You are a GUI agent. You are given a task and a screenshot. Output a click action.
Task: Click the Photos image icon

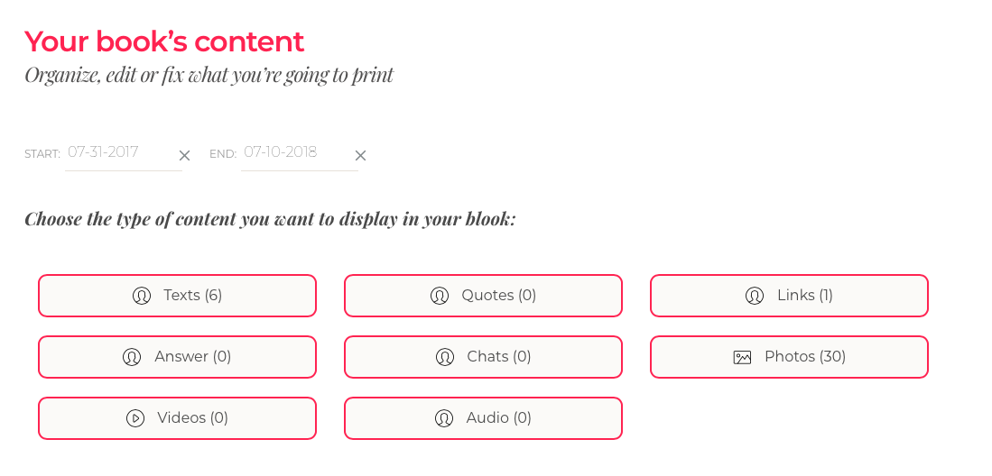pyautogui.click(x=742, y=357)
